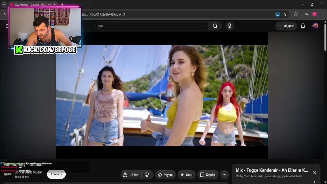
Task: Open the Chrome extensions puzzle icon
Action: pos(296,14)
